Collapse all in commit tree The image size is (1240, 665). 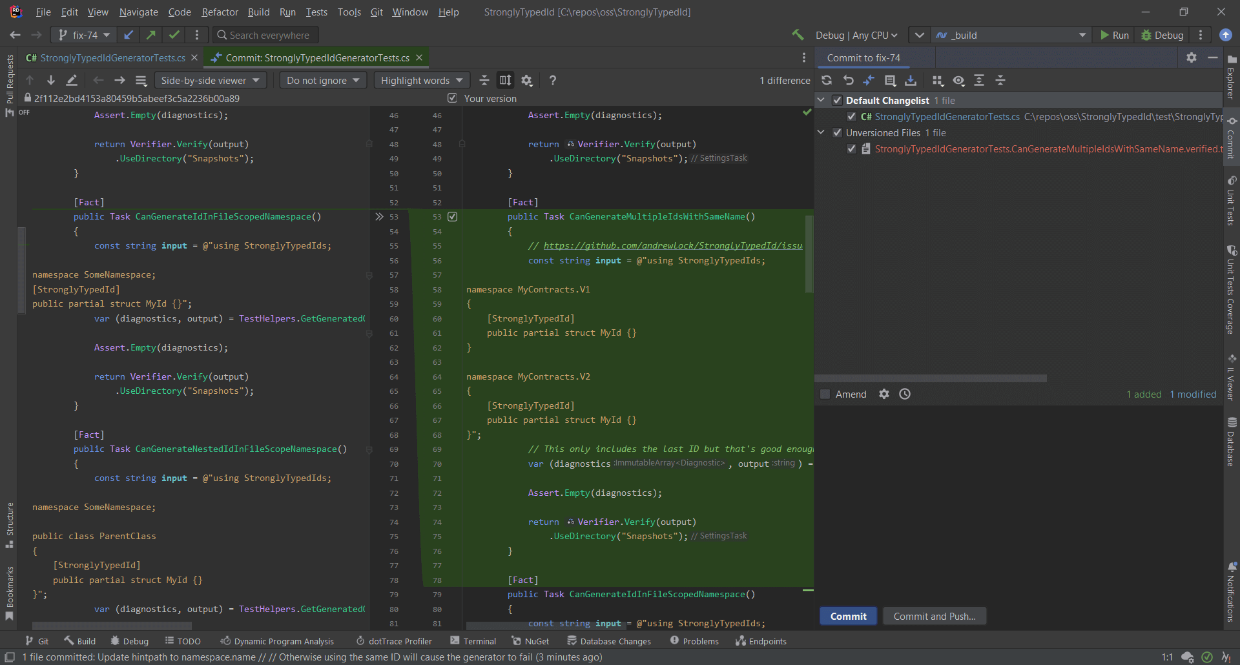(1000, 80)
